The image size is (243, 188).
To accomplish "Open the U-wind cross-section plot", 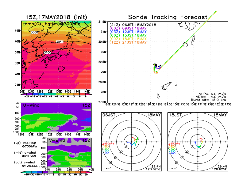I will 56,117.
